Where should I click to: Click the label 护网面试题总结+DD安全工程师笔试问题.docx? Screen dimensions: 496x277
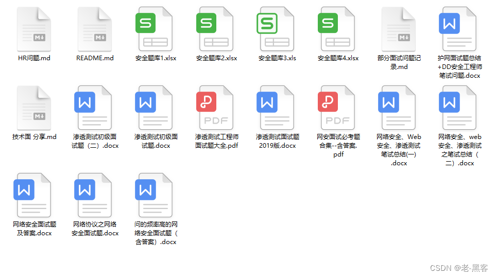459,67
